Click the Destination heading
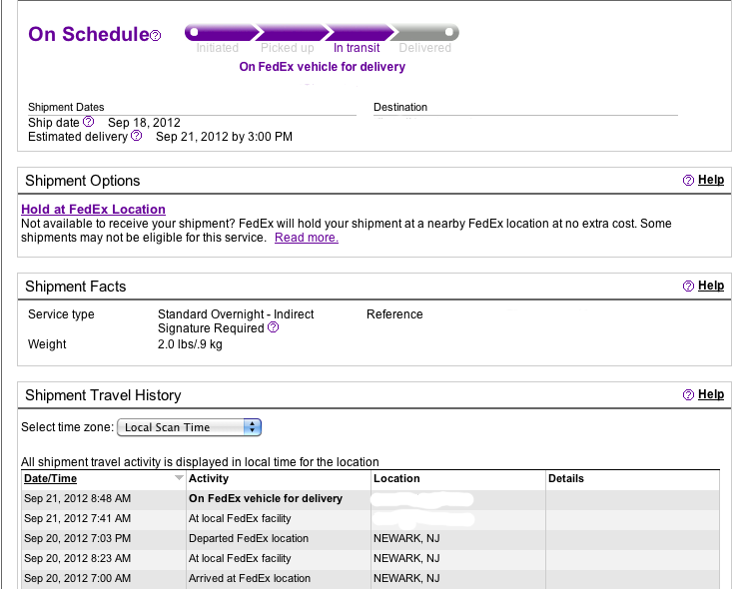This screenshot has height=589, width=744. point(400,107)
